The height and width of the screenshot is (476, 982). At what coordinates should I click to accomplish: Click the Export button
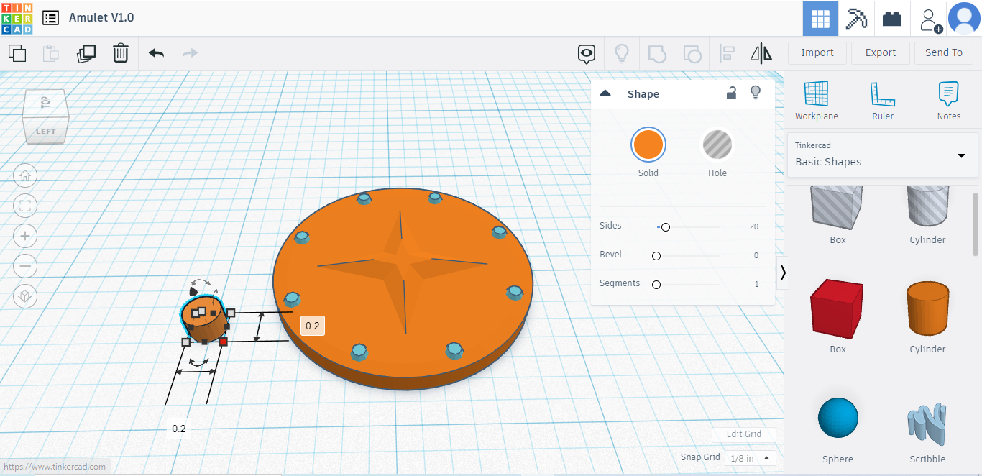pos(880,52)
